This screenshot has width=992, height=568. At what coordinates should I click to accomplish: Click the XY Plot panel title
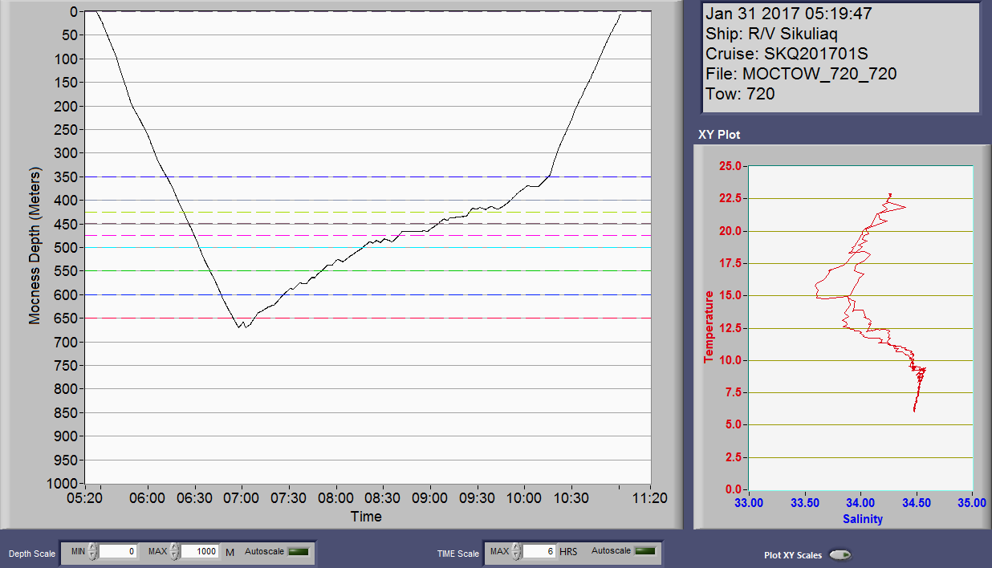pyautogui.click(x=719, y=135)
